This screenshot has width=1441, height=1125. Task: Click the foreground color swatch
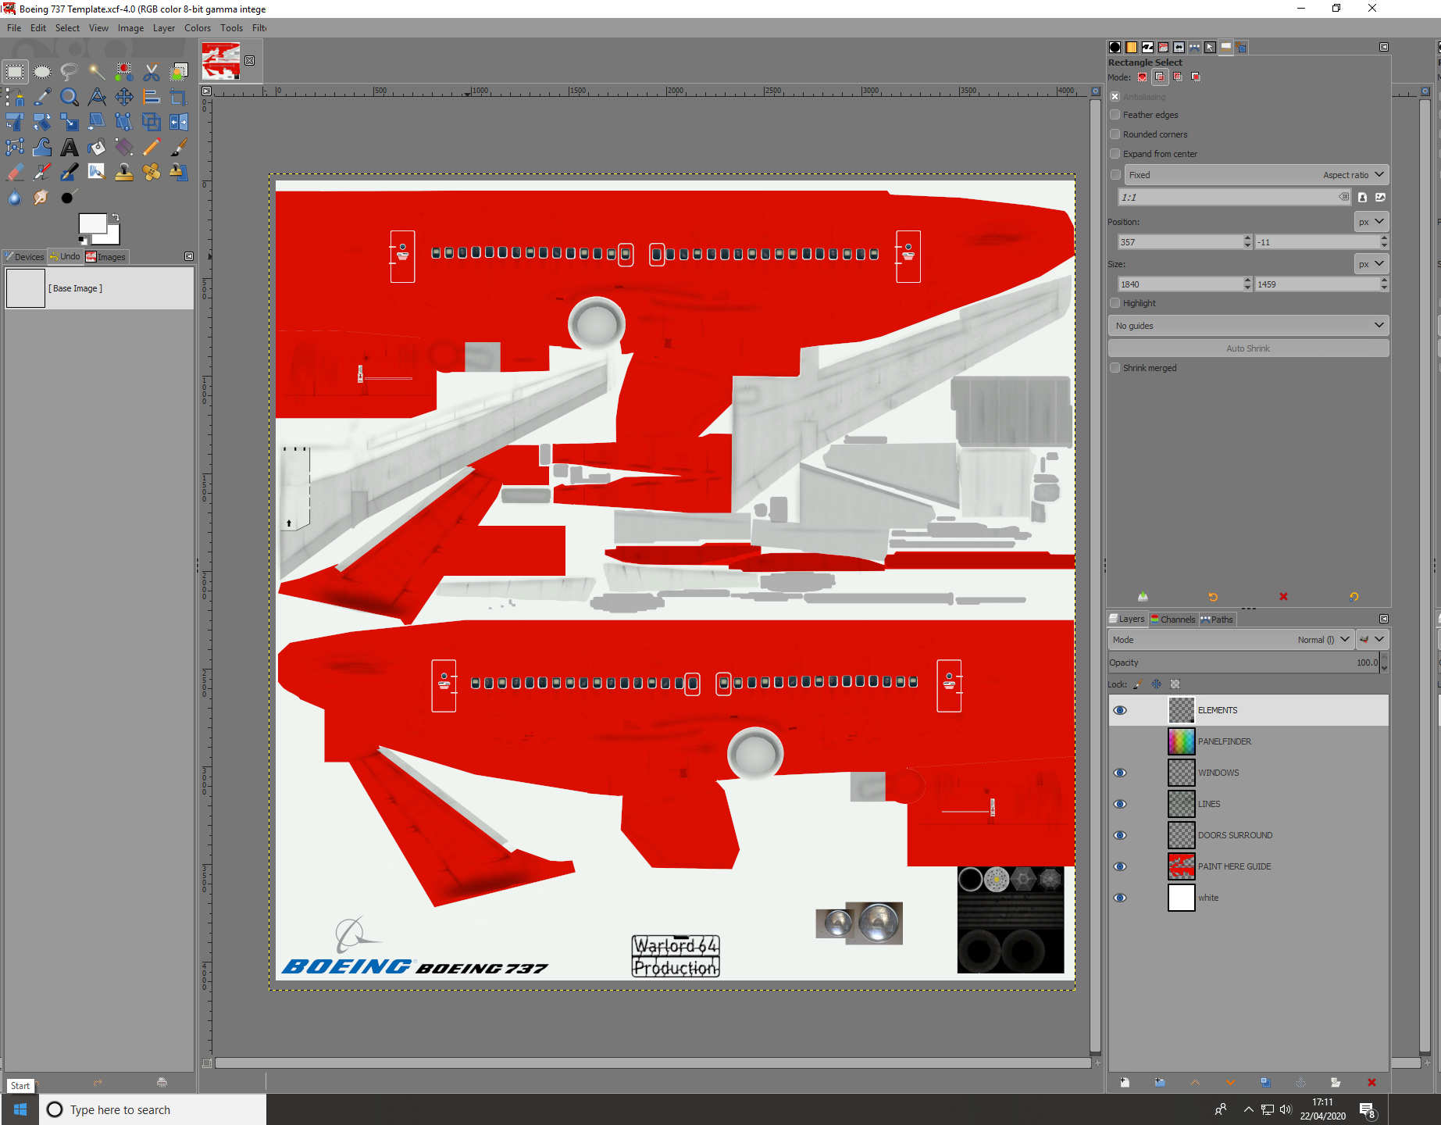92,224
